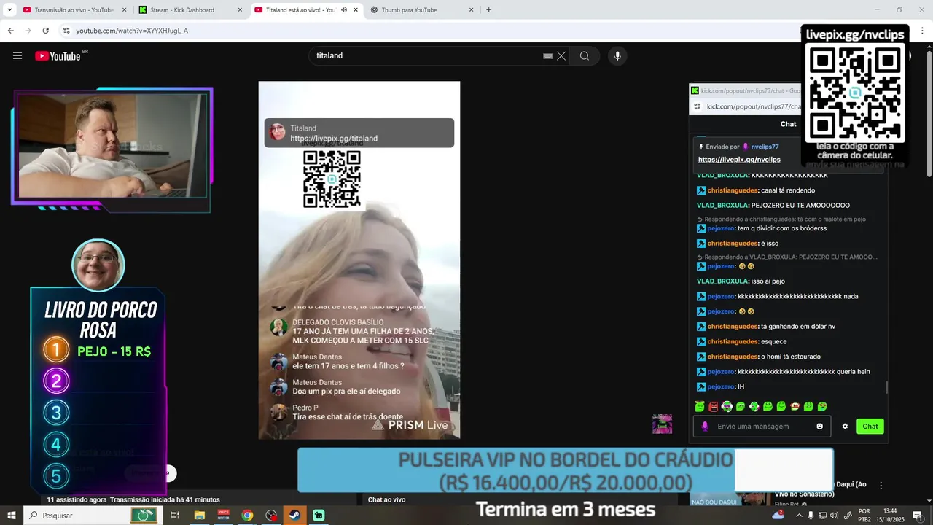Click the small pixel-art avatar beside chat input
The width and height of the screenshot is (933, 525).
(x=662, y=424)
